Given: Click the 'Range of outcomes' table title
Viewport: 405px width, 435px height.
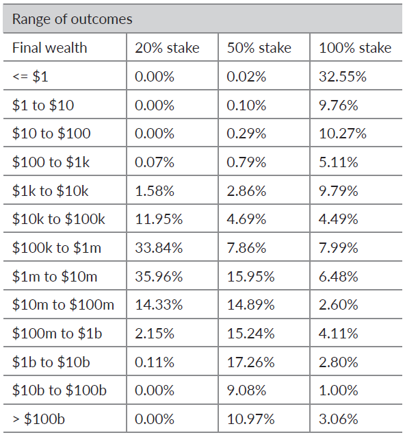Looking at the screenshot, I should coord(73,19).
